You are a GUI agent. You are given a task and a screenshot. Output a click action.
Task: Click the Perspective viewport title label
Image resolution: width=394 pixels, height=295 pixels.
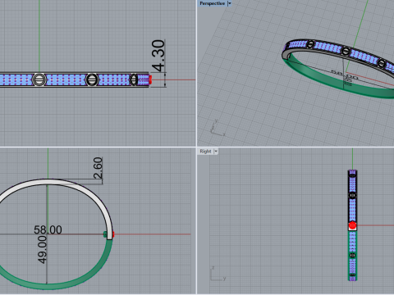point(212,3)
